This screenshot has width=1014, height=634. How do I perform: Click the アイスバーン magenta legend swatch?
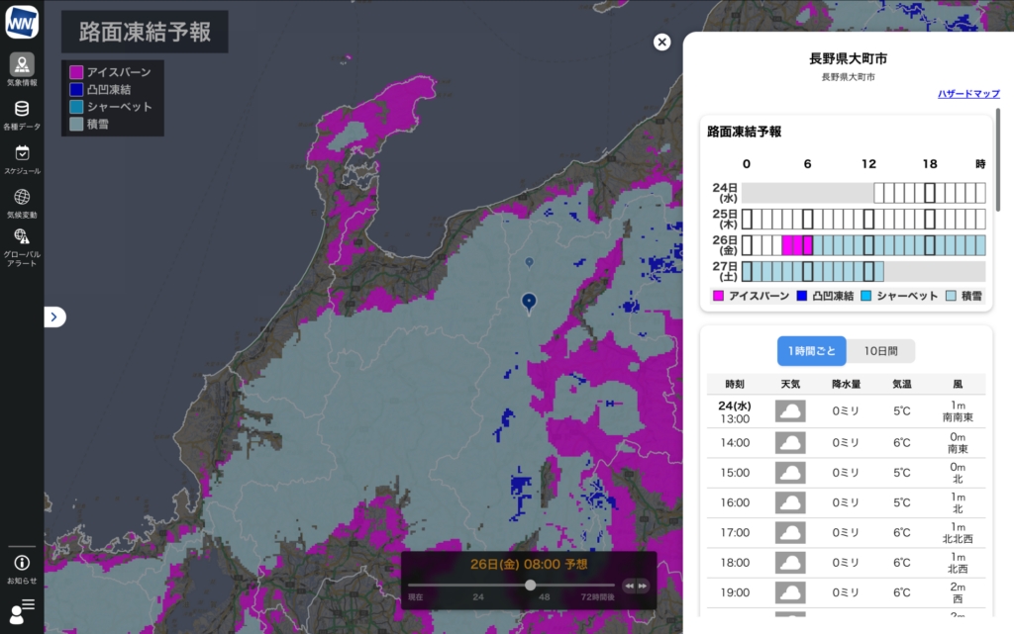click(x=76, y=72)
